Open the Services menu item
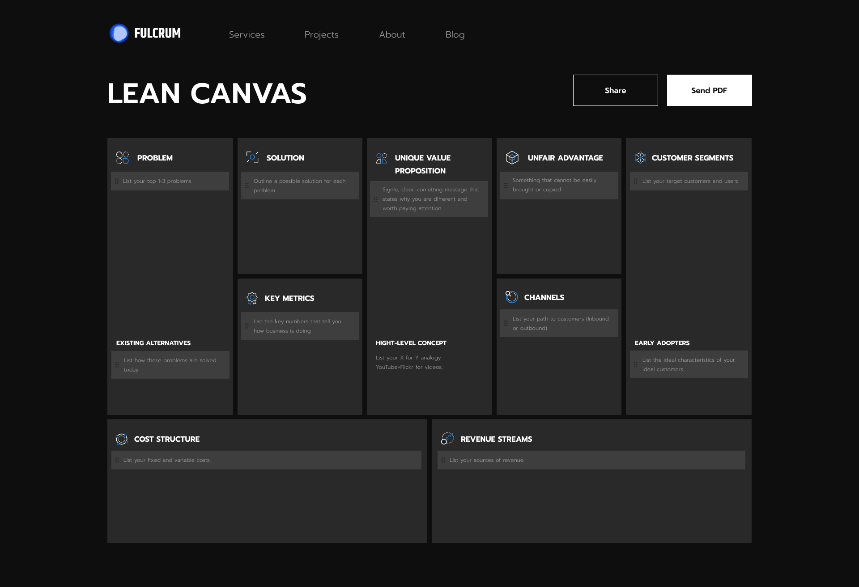Image resolution: width=859 pixels, height=587 pixels. (246, 34)
